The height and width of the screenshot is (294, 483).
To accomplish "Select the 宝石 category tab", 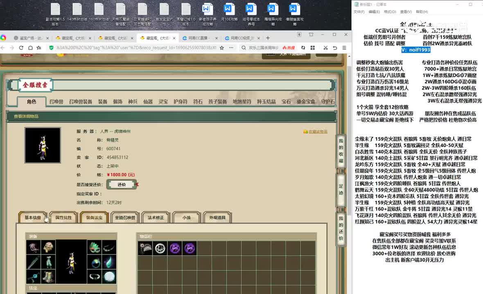I will click(x=286, y=102).
